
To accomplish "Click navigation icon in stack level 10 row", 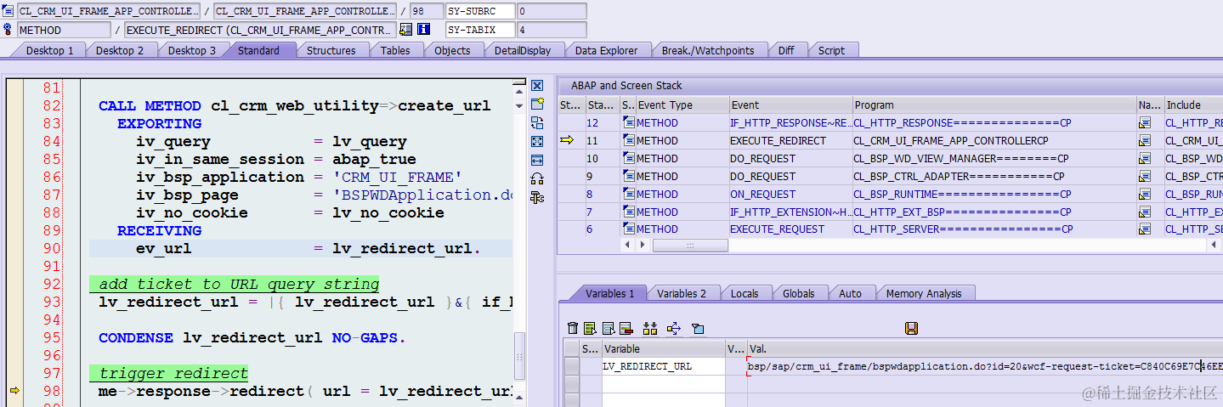I will pyautogui.click(x=1145, y=159).
